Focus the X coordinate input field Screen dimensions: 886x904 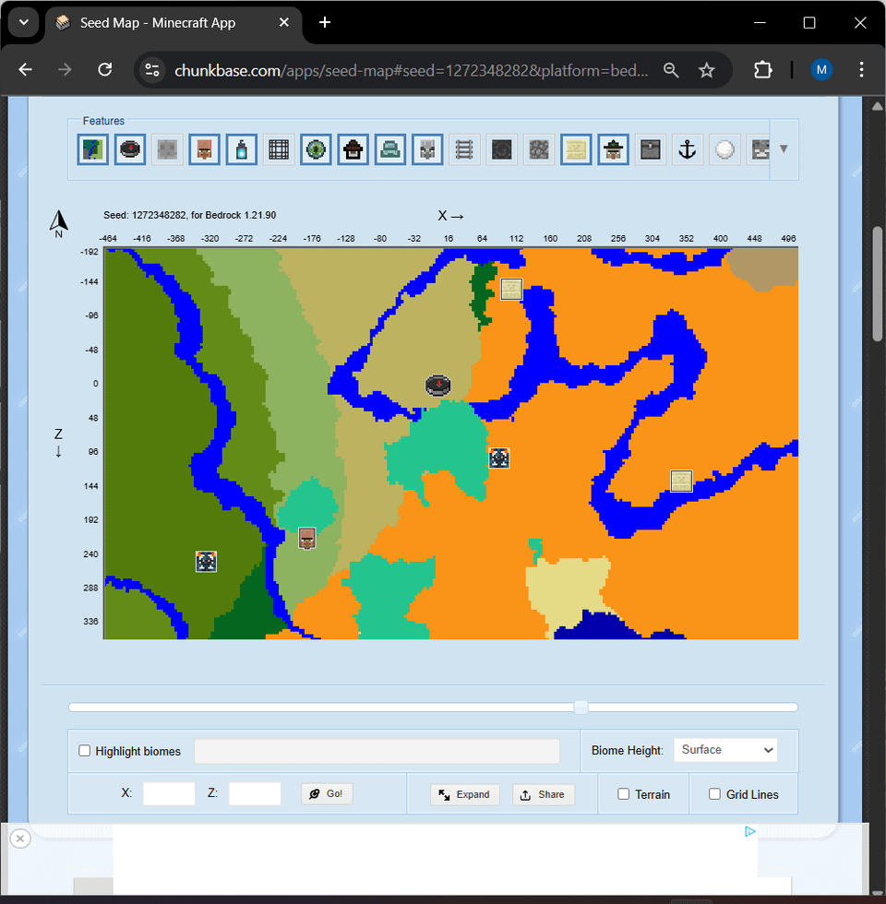169,793
